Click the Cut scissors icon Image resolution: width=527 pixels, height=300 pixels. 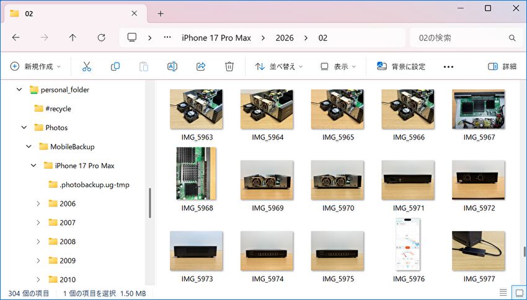(x=87, y=66)
